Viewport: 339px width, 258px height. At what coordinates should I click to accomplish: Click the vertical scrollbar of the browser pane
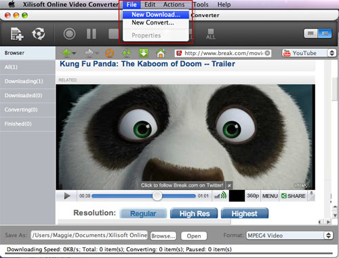click(334, 89)
